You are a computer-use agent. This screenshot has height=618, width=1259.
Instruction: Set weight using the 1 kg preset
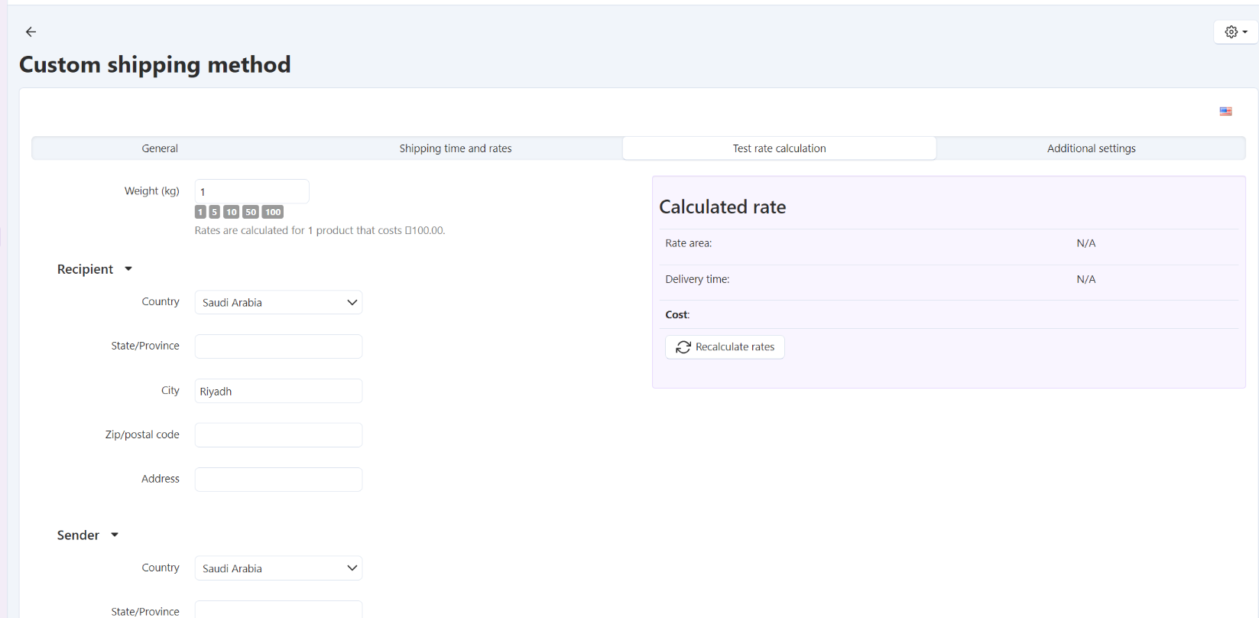pos(200,212)
